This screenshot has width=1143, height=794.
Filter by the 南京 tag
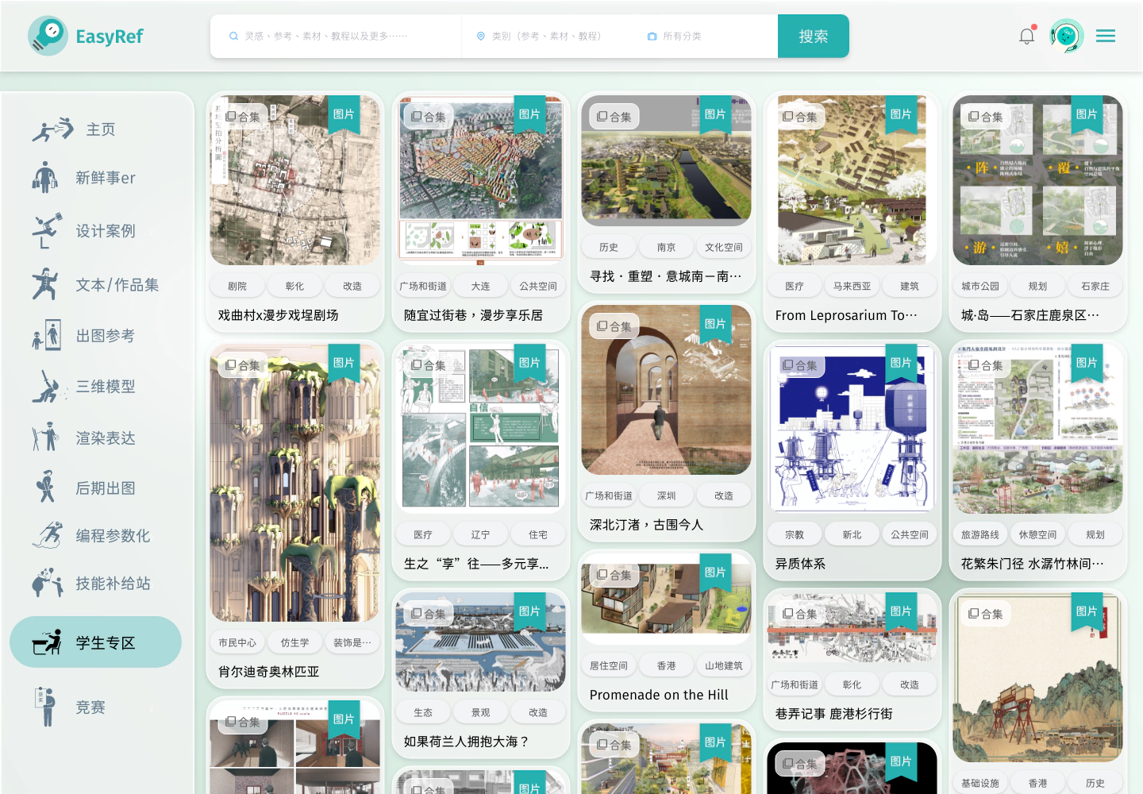pyautogui.click(x=666, y=246)
